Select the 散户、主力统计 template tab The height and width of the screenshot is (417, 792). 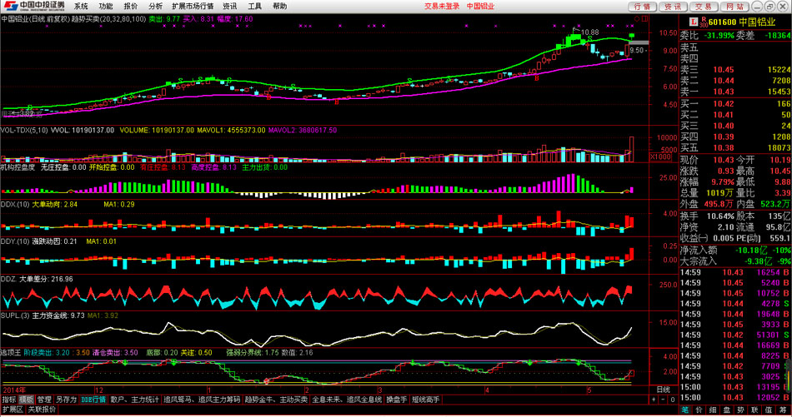point(134,400)
